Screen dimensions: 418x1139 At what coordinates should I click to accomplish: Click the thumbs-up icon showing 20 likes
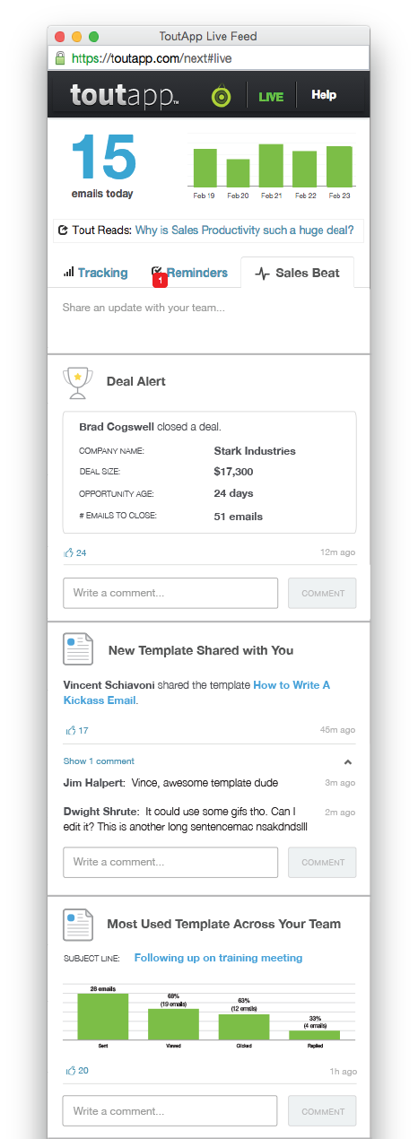pos(68,1070)
